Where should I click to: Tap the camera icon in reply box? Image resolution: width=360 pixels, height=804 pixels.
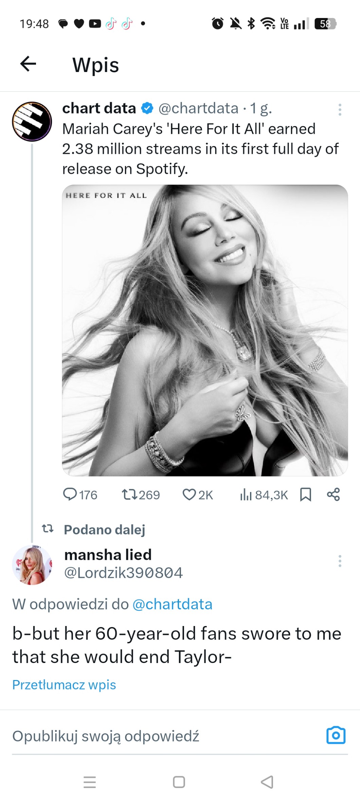tap(336, 736)
